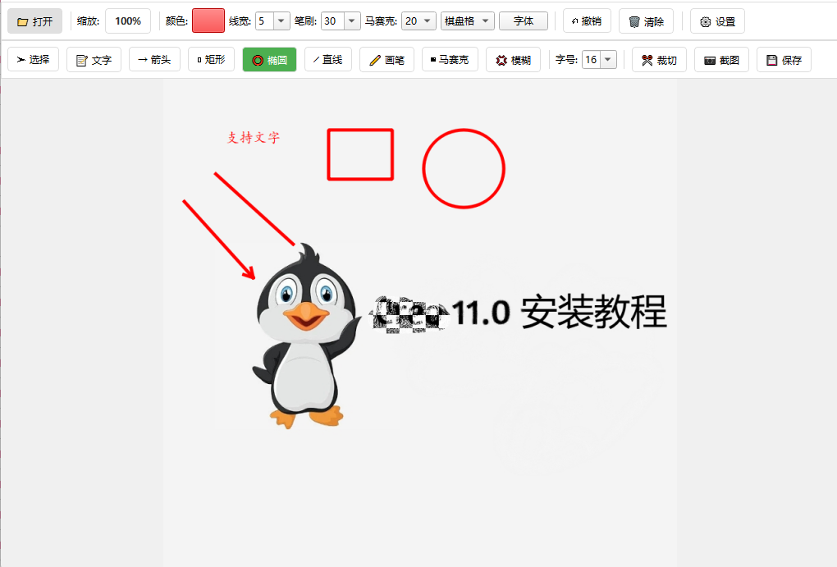This screenshot has width=837, height=567.
Task: Toggle the 椭圆 (Ellipse) tool off
Action: tap(269, 59)
